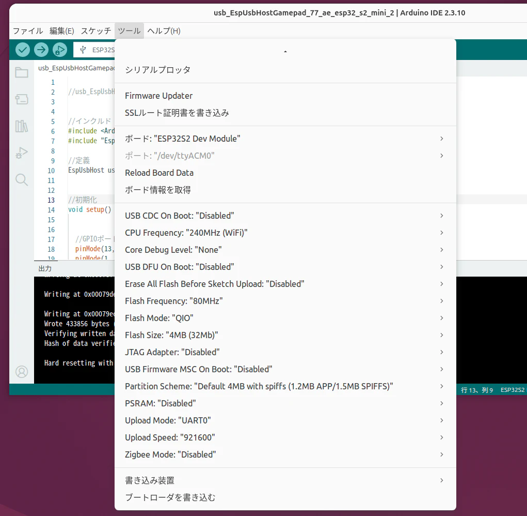
Task: Click line number 13 in editor gutter
Action: click(51, 200)
